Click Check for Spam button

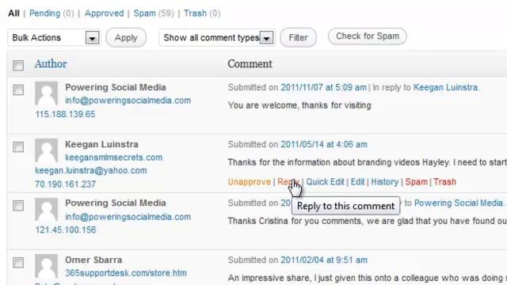[x=368, y=36]
